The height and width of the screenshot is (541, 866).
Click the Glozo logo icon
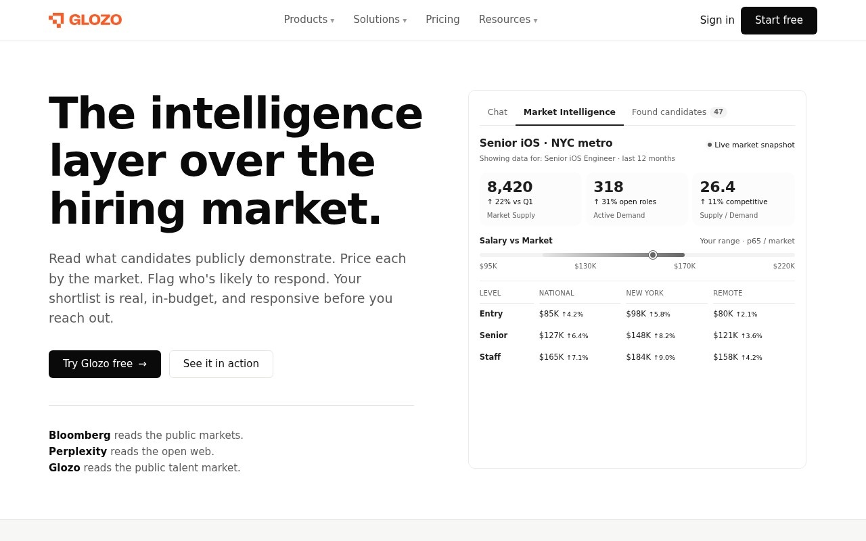56,20
